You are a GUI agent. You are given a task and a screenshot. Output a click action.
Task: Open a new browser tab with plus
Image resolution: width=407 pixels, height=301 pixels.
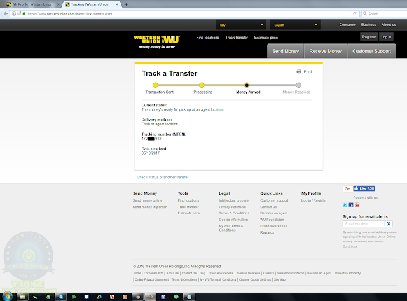(x=126, y=4)
